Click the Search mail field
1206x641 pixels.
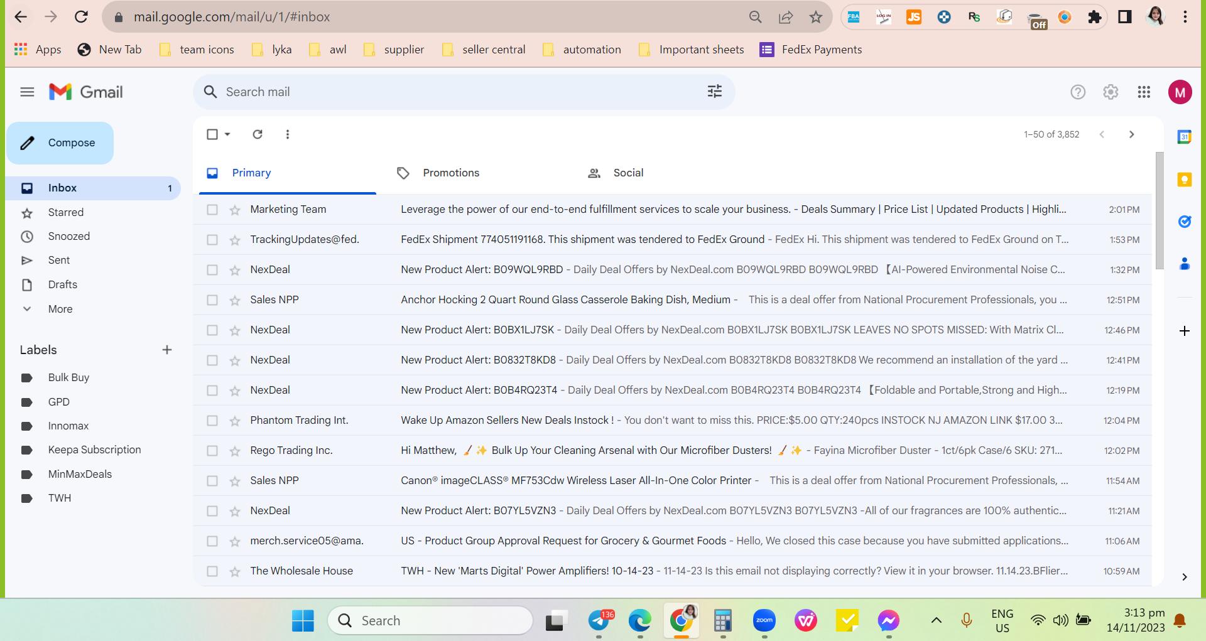[x=464, y=92]
